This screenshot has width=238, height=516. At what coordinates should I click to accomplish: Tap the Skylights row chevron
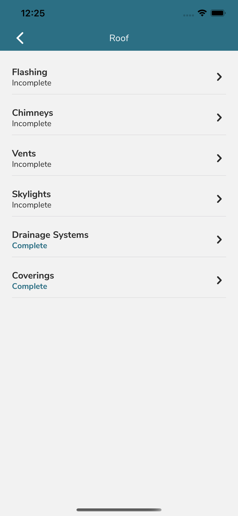tap(219, 199)
